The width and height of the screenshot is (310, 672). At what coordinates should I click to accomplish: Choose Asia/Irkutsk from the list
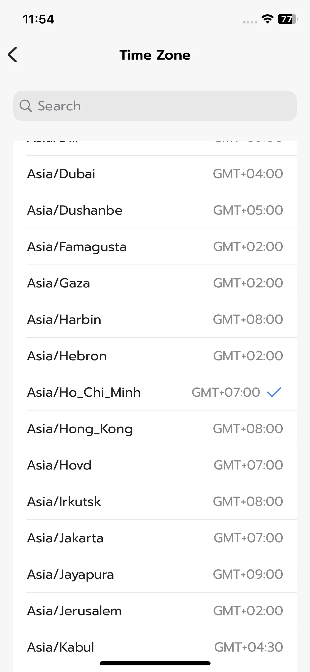155,502
